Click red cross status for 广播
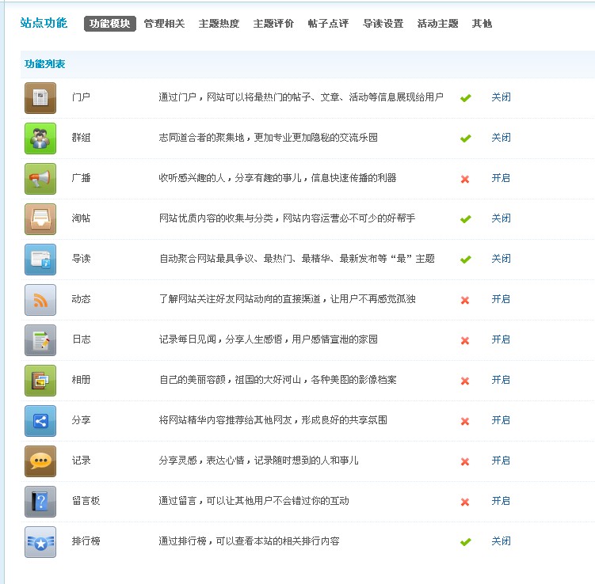 (465, 180)
